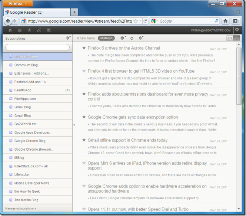
Task: Select the Browser Scene subscription
Action: click(37, 56)
